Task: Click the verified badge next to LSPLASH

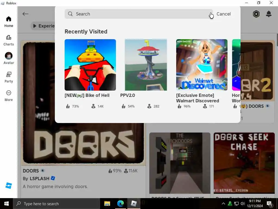Action: click(x=53, y=178)
